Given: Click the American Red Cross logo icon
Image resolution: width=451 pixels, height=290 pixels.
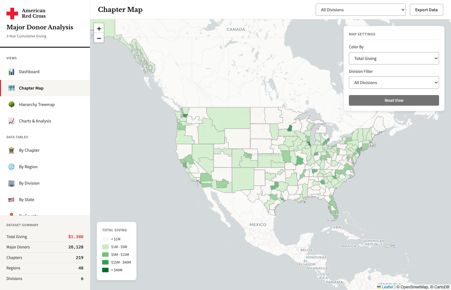Looking at the screenshot, I should pos(12,14).
